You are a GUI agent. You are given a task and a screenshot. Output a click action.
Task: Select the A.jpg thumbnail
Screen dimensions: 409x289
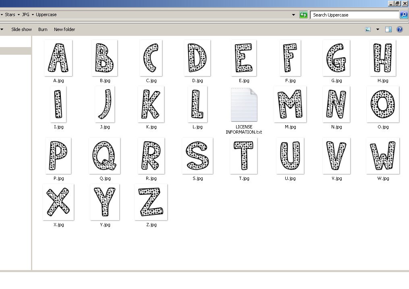pyautogui.click(x=58, y=58)
